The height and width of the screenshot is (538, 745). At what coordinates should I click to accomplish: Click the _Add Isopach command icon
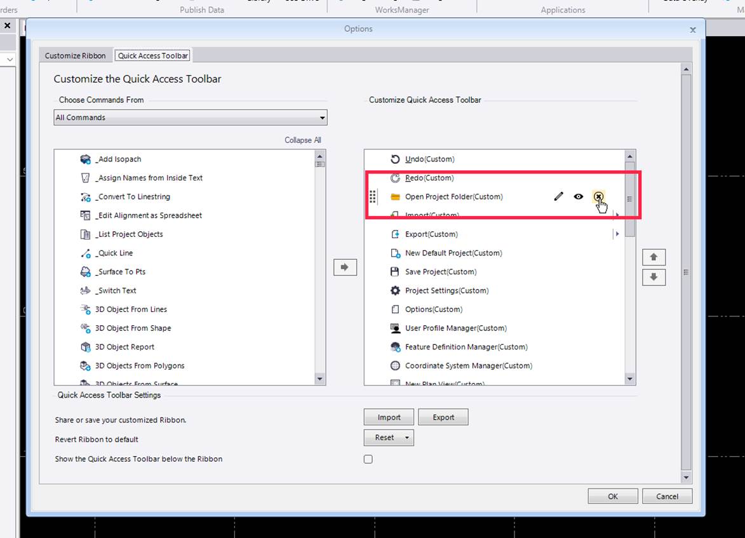coord(86,159)
